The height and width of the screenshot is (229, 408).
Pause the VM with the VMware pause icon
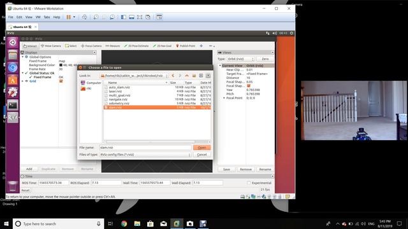click(68, 17)
